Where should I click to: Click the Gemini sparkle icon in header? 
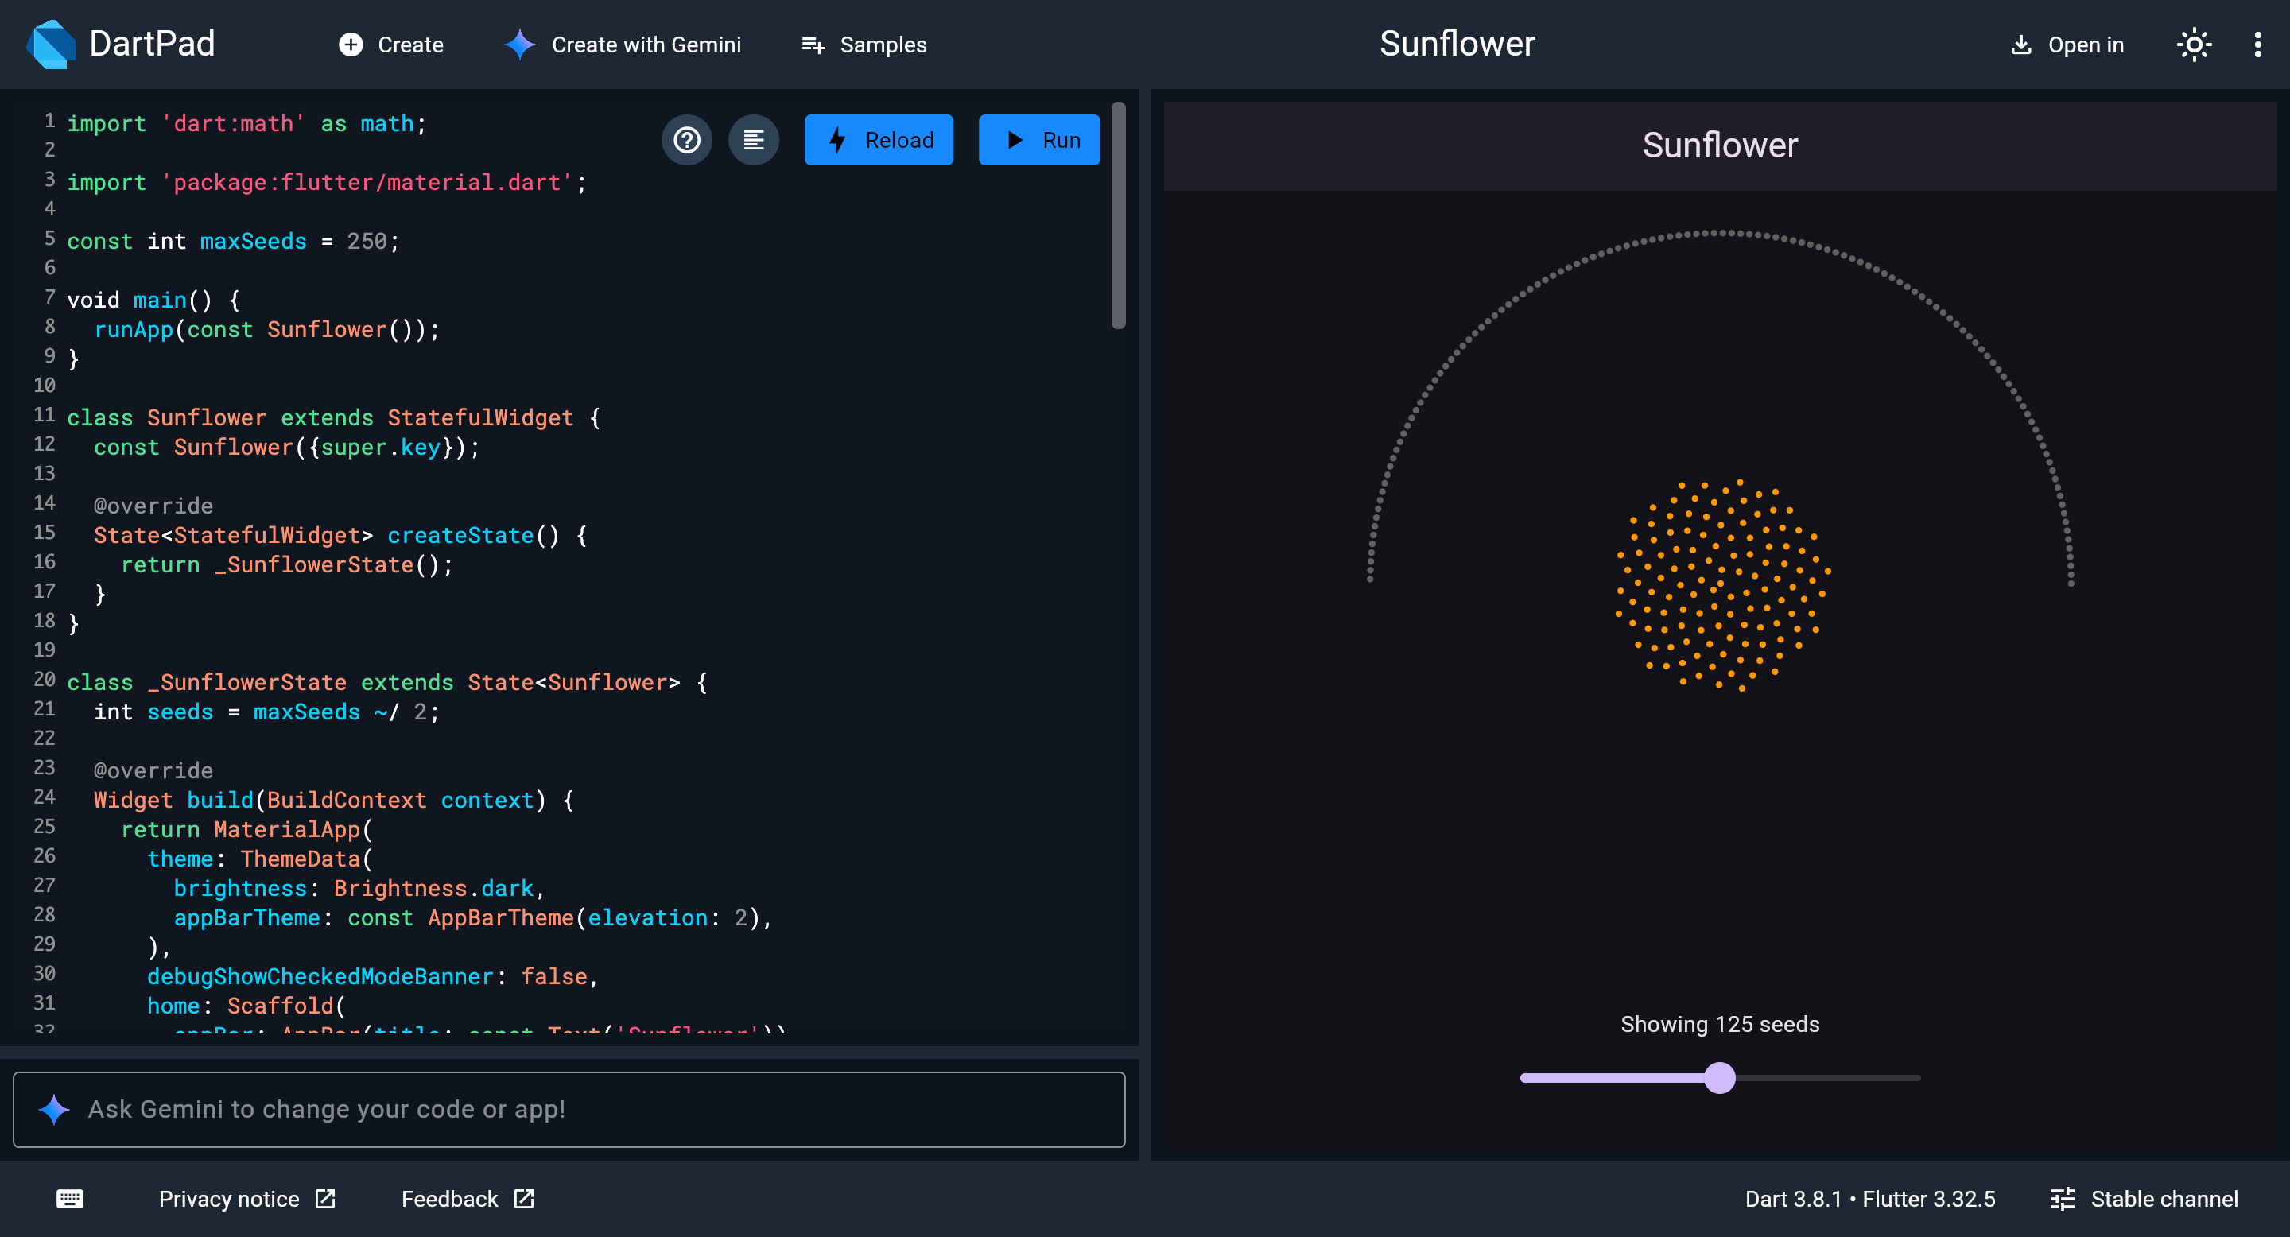pos(520,45)
